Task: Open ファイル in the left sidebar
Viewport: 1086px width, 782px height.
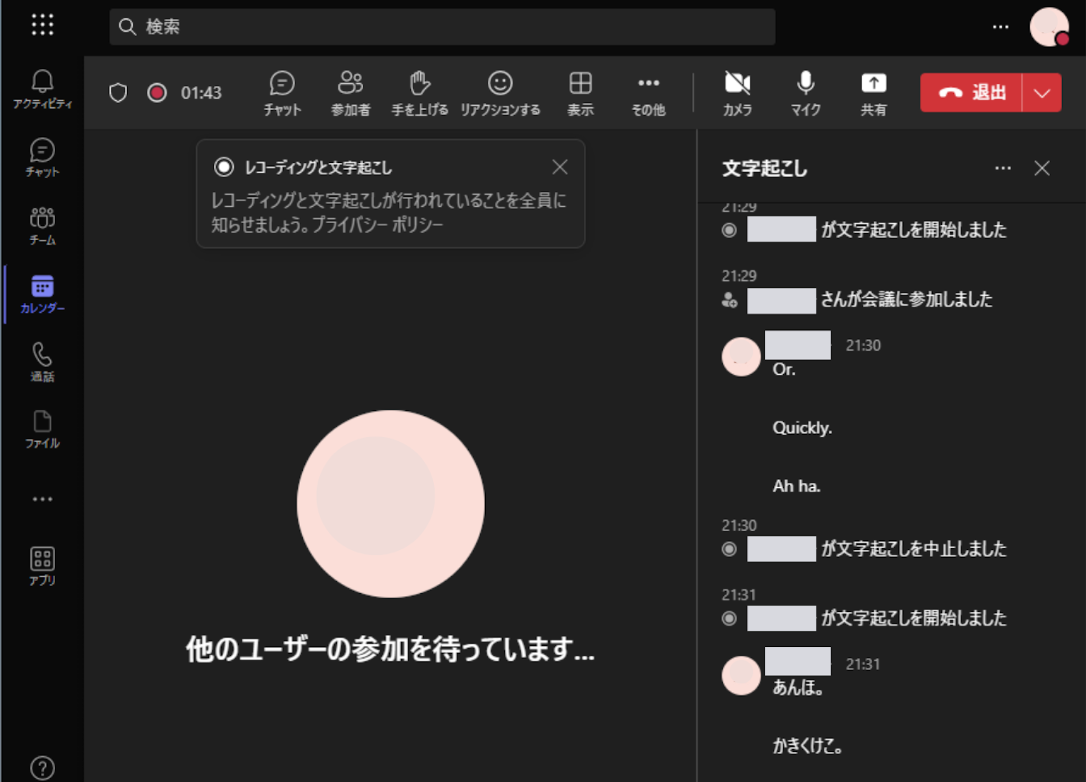Action: [x=42, y=430]
